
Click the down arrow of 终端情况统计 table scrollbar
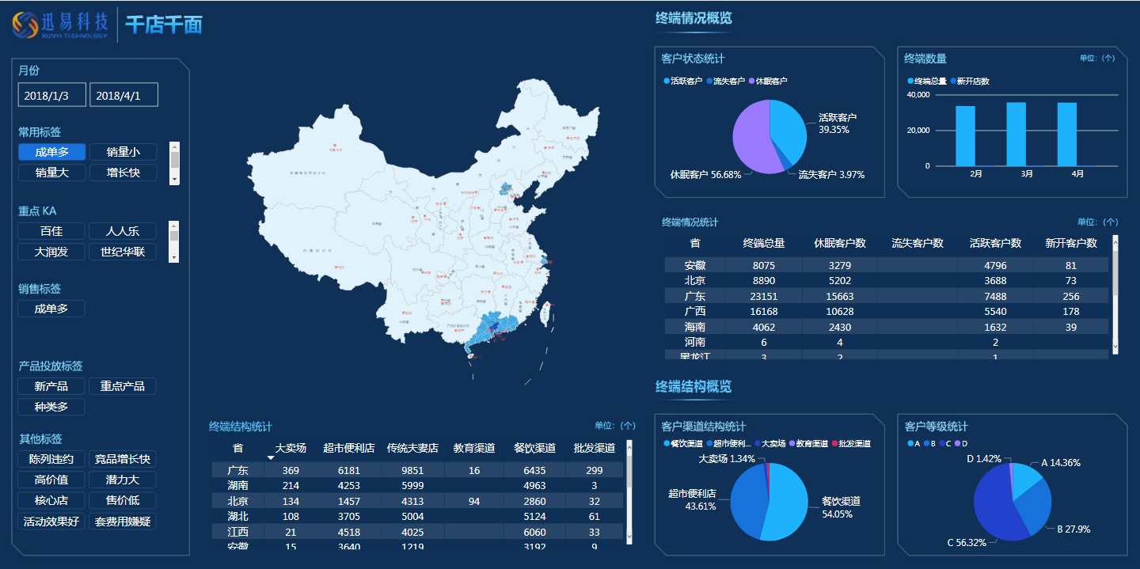click(1115, 347)
